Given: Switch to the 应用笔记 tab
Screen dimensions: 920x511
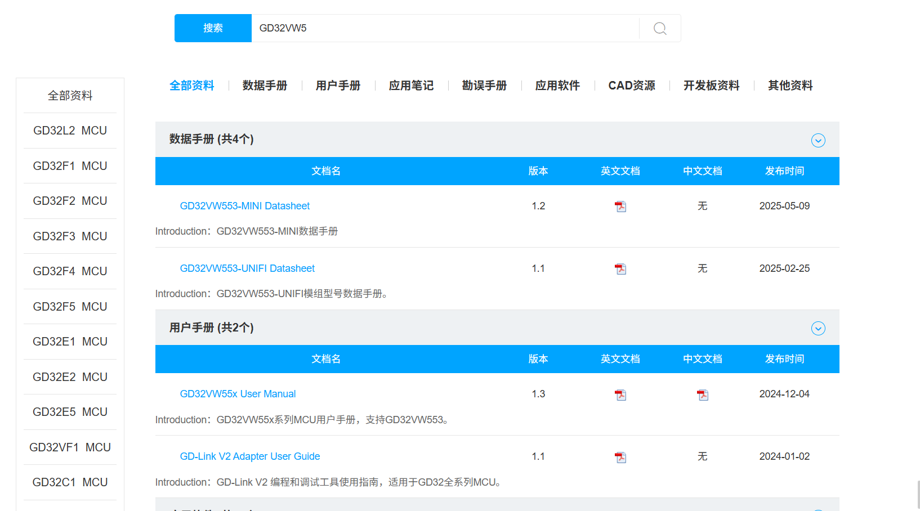Looking at the screenshot, I should (x=411, y=86).
